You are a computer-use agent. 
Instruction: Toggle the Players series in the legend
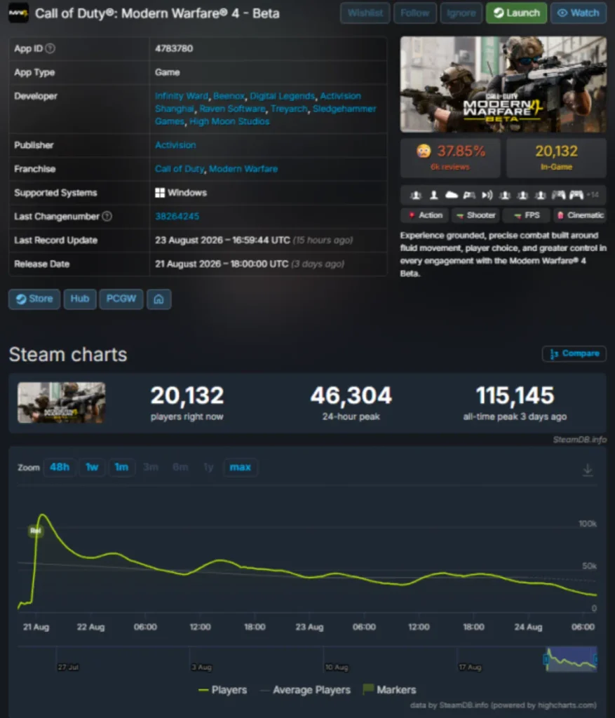[x=223, y=690]
